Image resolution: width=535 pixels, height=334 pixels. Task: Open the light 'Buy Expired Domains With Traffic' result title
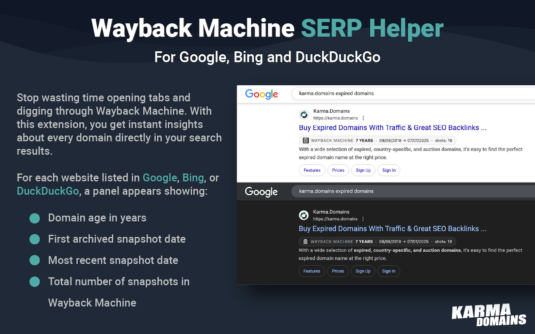[392, 128]
